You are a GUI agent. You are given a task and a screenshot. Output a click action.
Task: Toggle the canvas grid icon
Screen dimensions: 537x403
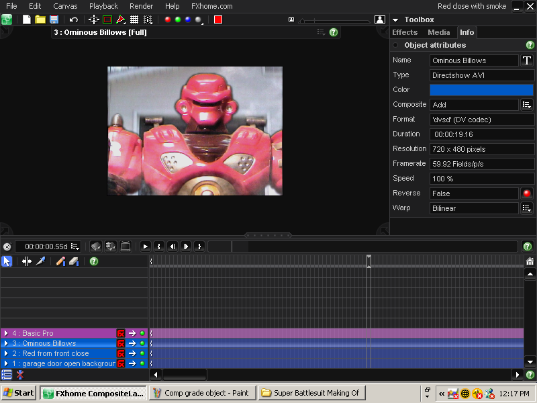(134, 19)
